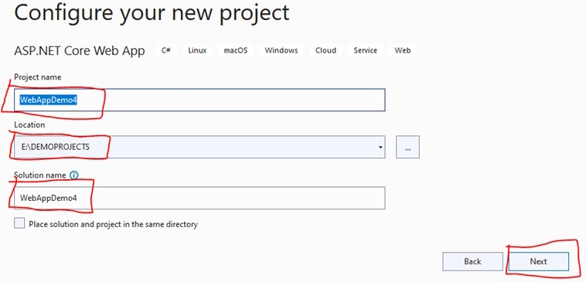Open the Location dropdown arrow

(x=380, y=147)
